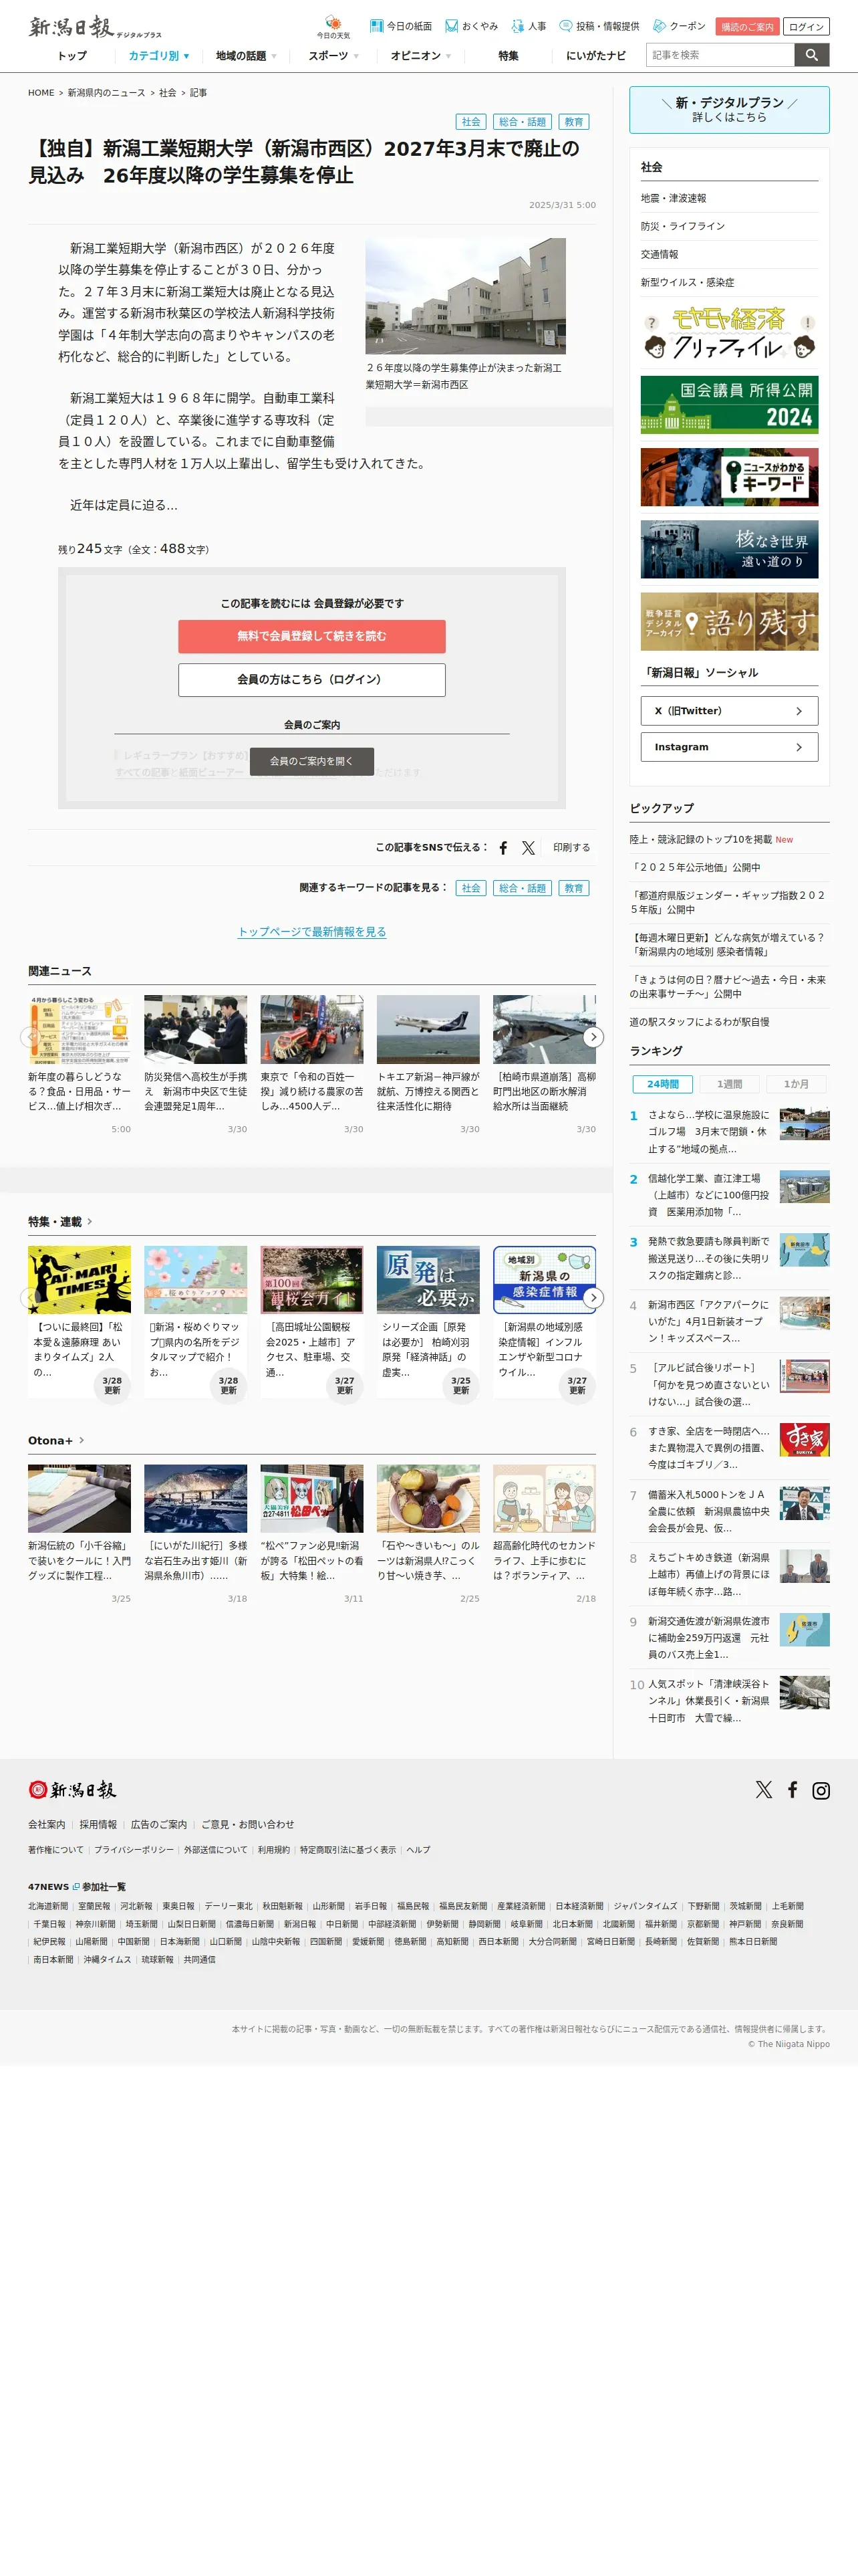
Task: Open 47NEWS external link icon
Action: point(76,1887)
